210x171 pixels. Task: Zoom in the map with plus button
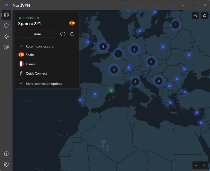pos(204,165)
